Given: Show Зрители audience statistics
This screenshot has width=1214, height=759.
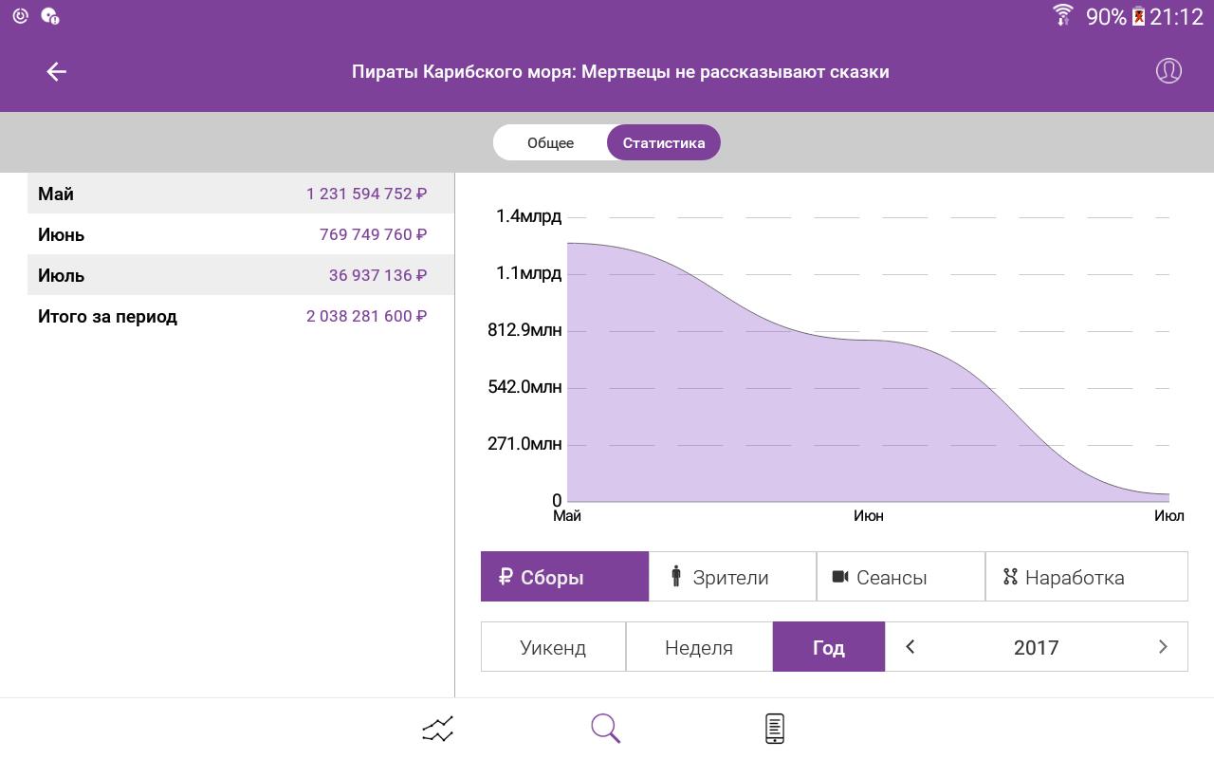Looking at the screenshot, I should pos(732,577).
